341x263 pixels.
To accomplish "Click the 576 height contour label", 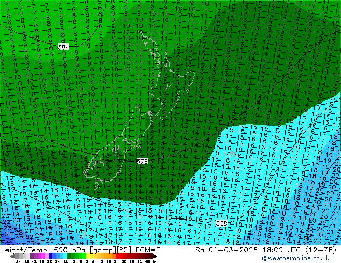I will click(x=142, y=162).
